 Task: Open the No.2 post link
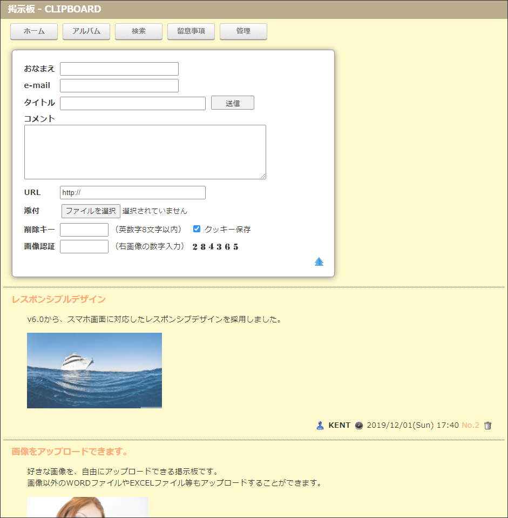pos(470,425)
